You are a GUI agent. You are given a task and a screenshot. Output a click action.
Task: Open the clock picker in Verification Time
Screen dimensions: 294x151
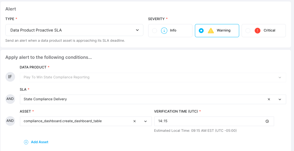pyautogui.click(x=267, y=121)
